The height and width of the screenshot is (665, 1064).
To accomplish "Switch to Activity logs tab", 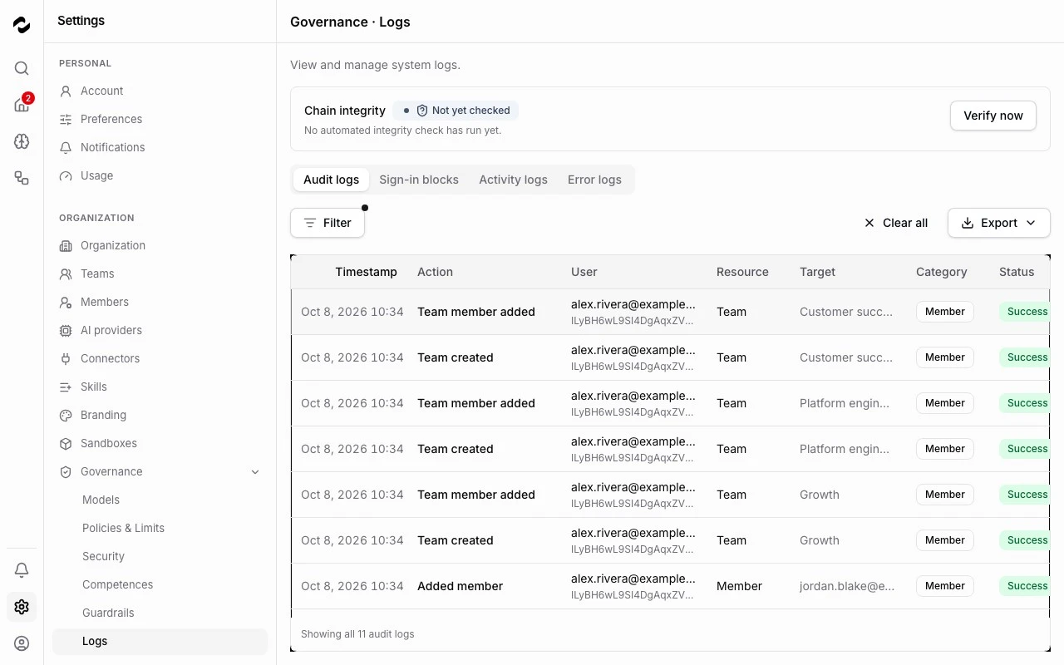I will point(513,180).
